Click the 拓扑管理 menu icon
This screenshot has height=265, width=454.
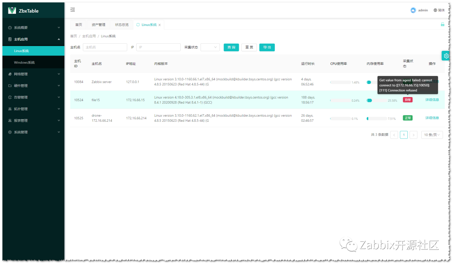point(10,109)
